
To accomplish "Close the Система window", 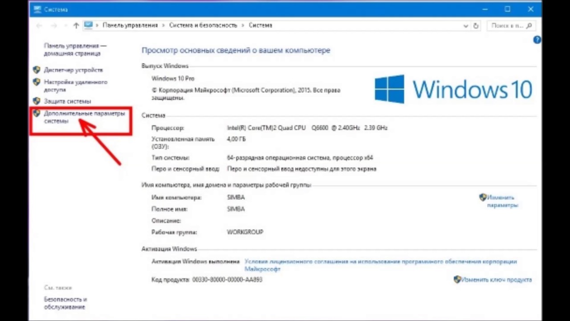I will 531,9.
